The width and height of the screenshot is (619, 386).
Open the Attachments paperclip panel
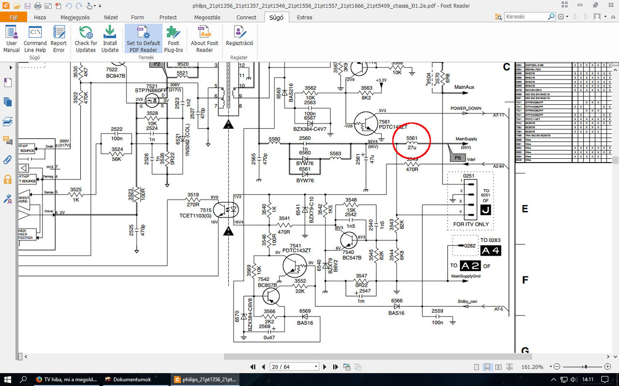7,160
